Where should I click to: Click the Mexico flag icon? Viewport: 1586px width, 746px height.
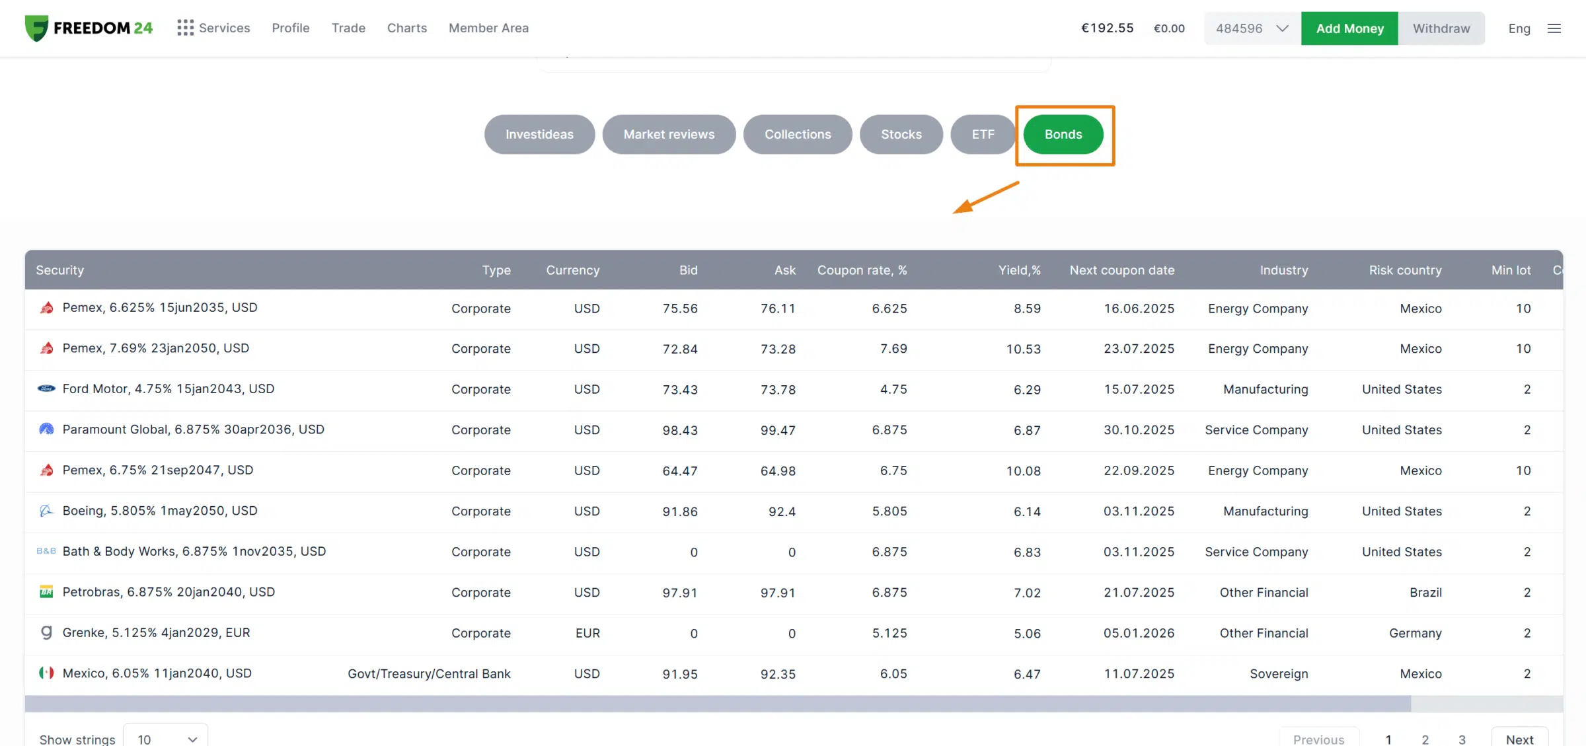pos(46,673)
